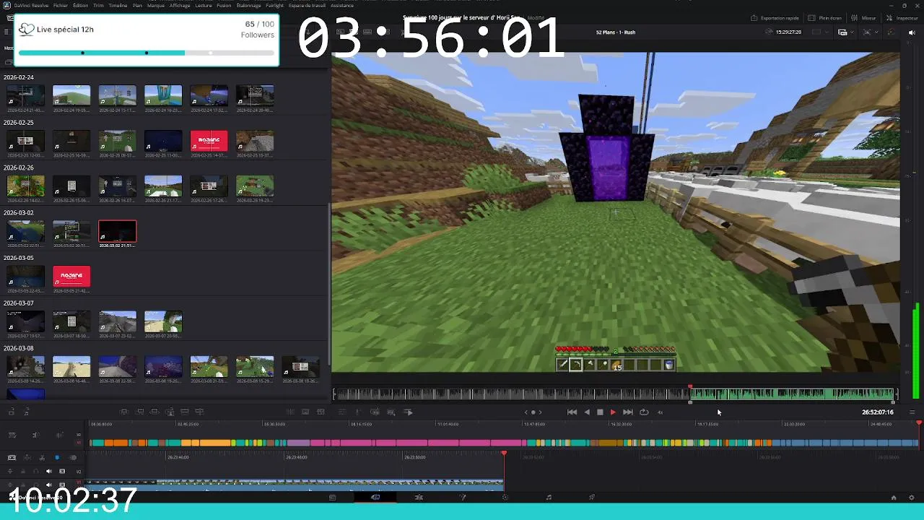924x520 pixels.
Task: Select the first clip thumbnail under 2026-02-26
Action: tap(25, 186)
